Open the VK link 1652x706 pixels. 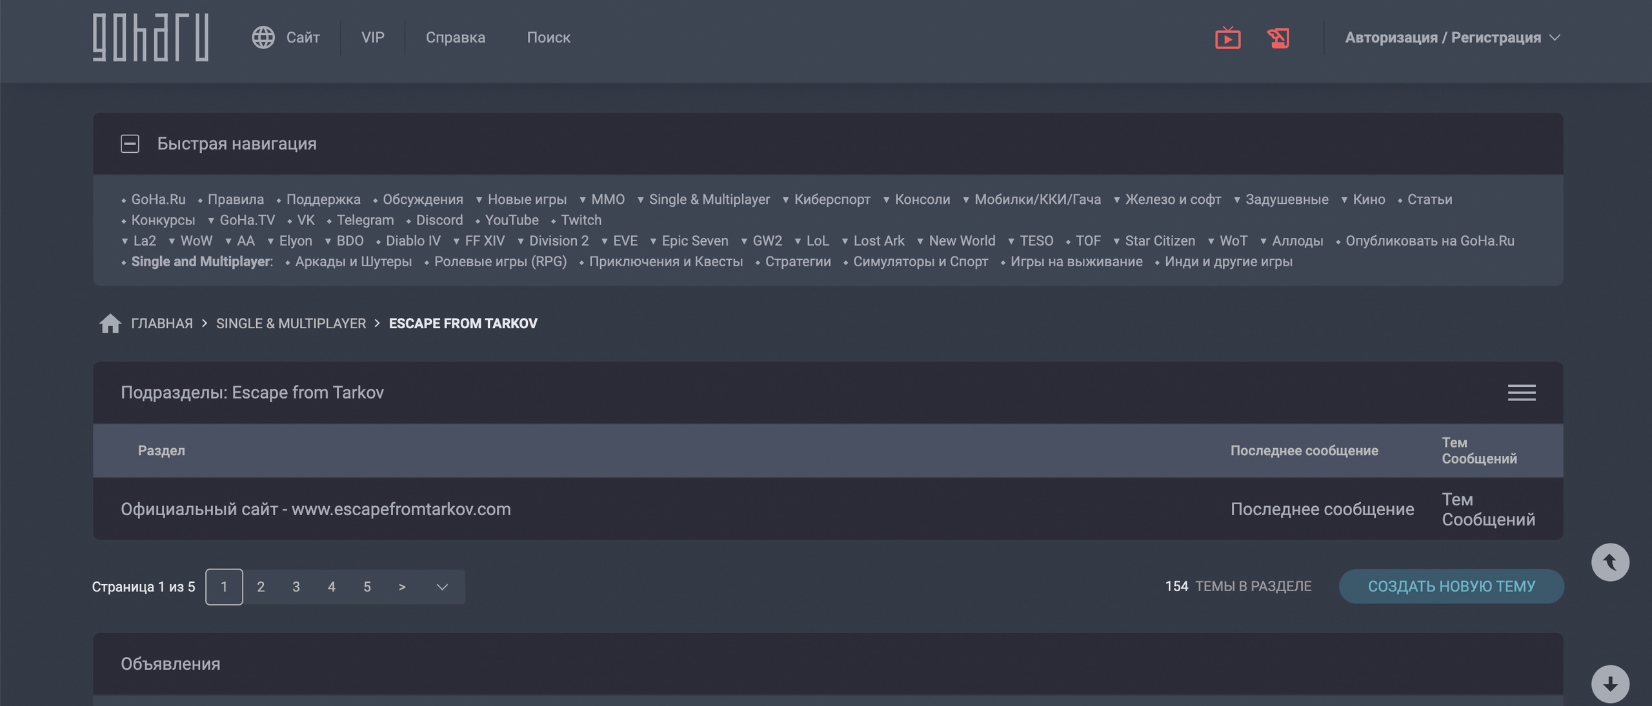click(306, 220)
